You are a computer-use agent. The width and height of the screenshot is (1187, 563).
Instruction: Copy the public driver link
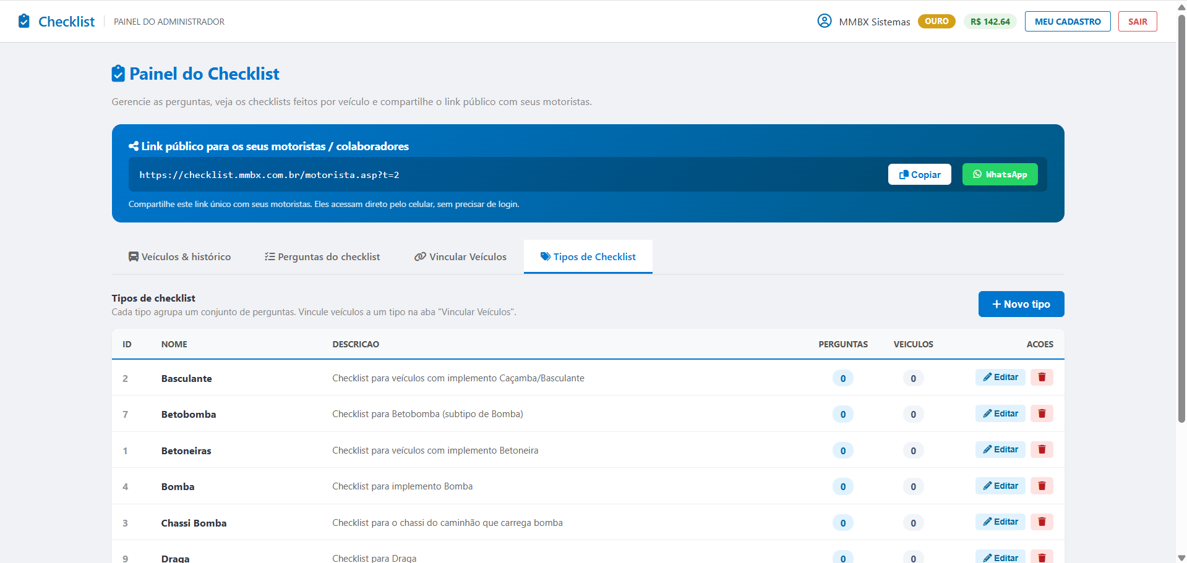919,174
